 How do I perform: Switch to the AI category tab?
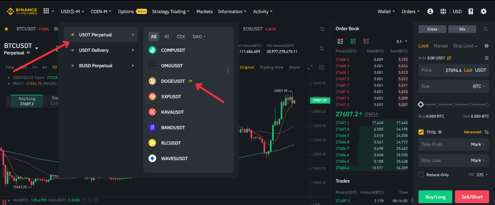coord(167,37)
